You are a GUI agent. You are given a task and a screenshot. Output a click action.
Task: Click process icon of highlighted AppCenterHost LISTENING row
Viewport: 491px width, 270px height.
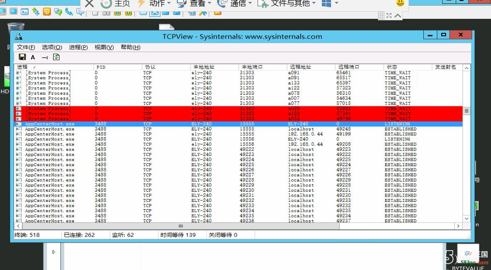click(x=19, y=124)
